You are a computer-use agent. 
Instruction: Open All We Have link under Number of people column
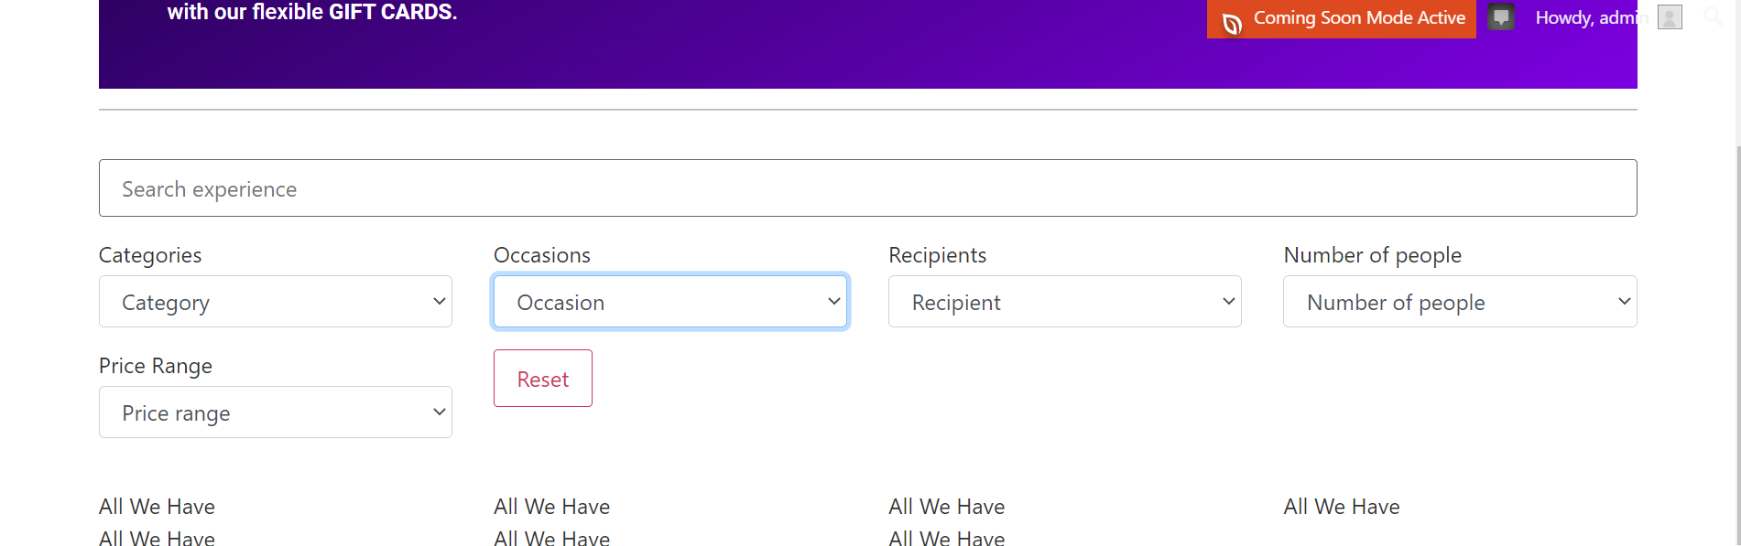pos(1342,507)
